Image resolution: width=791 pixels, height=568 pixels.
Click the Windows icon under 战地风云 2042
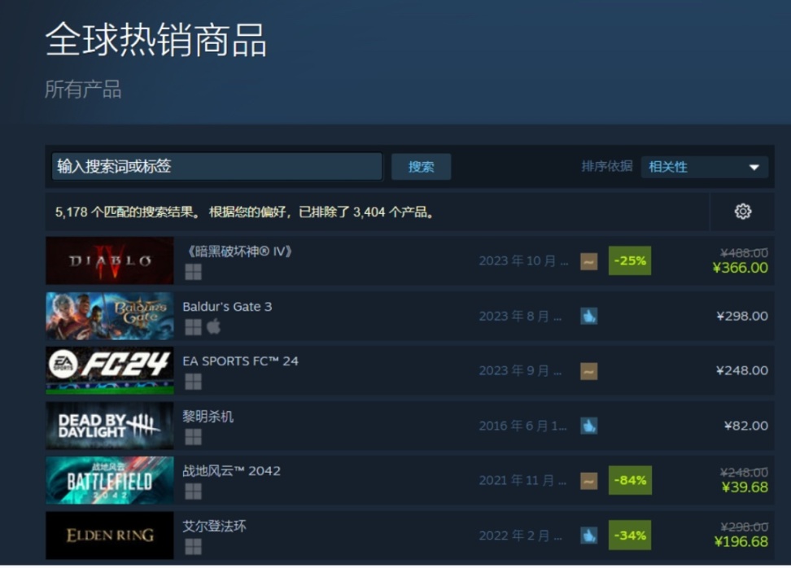[193, 491]
